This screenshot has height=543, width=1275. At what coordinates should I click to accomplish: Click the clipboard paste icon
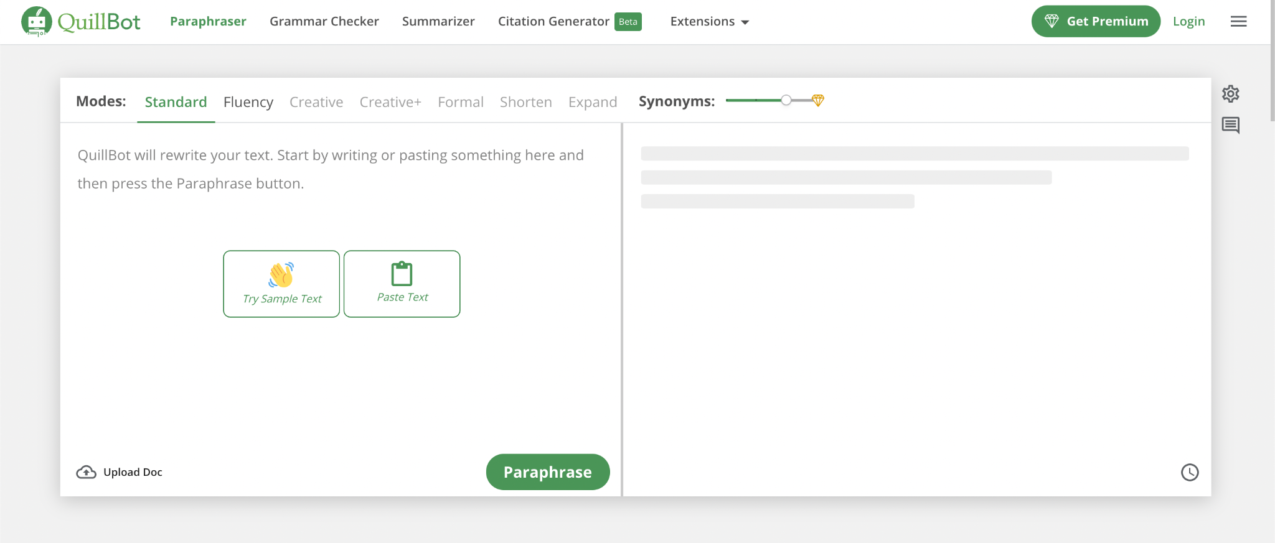402,274
